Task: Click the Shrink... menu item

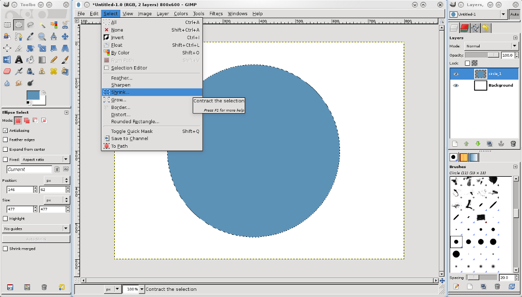Action: (152, 92)
